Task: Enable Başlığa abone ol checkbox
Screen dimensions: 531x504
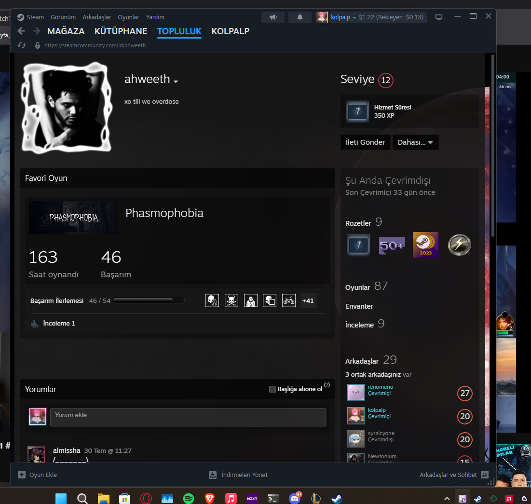Action: point(272,389)
